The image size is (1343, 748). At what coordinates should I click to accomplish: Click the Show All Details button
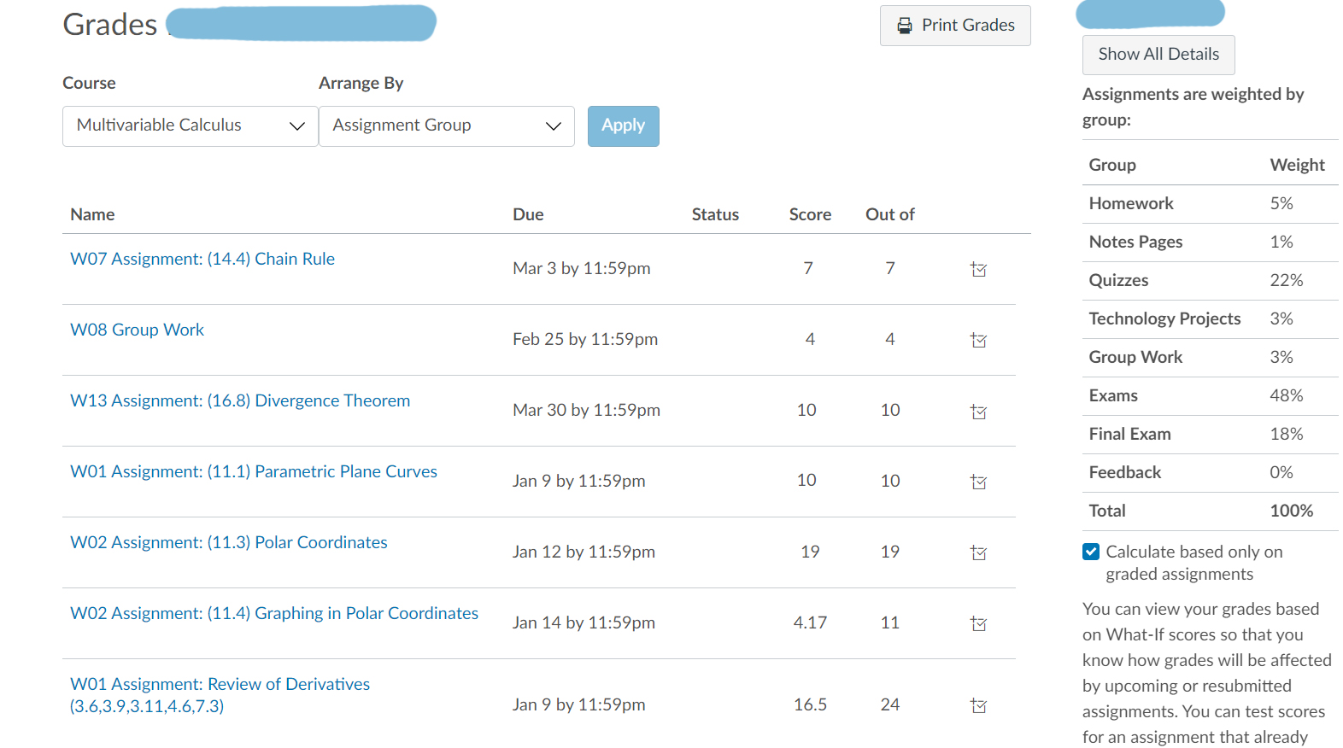(1158, 55)
